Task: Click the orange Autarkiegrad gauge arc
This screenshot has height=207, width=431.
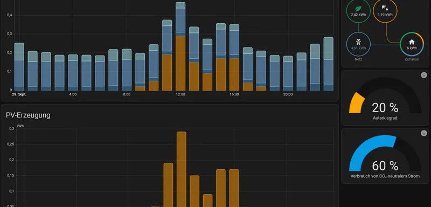Action: (x=356, y=102)
